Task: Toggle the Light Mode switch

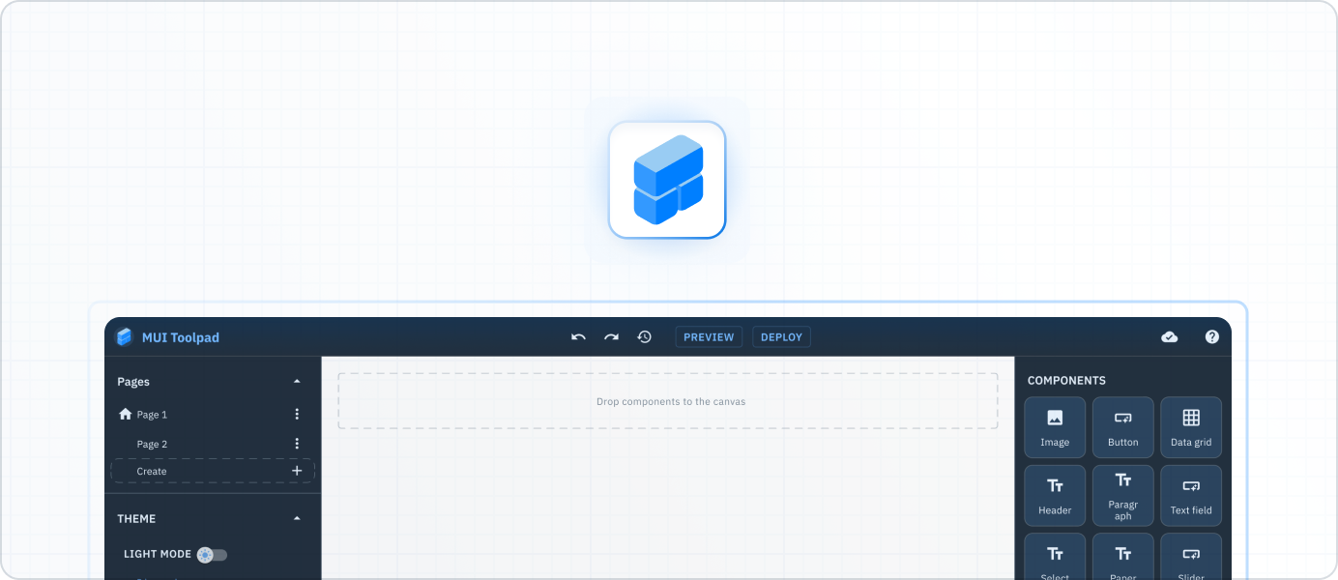Action: pyautogui.click(x=212, y=554)
